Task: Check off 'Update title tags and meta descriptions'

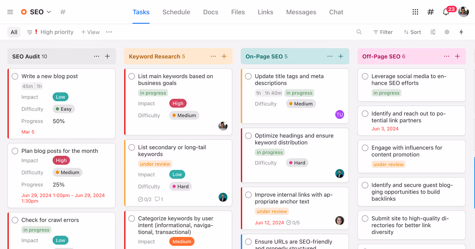Action: click(x=248, y=76)
